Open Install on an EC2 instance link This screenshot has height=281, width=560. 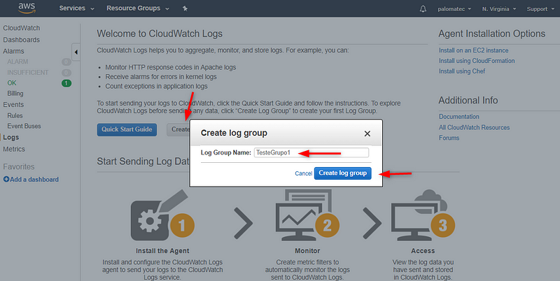(474, 50)
